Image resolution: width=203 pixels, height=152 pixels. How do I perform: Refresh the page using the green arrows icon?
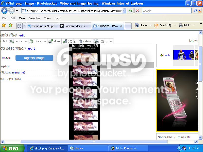click(131, 11)
